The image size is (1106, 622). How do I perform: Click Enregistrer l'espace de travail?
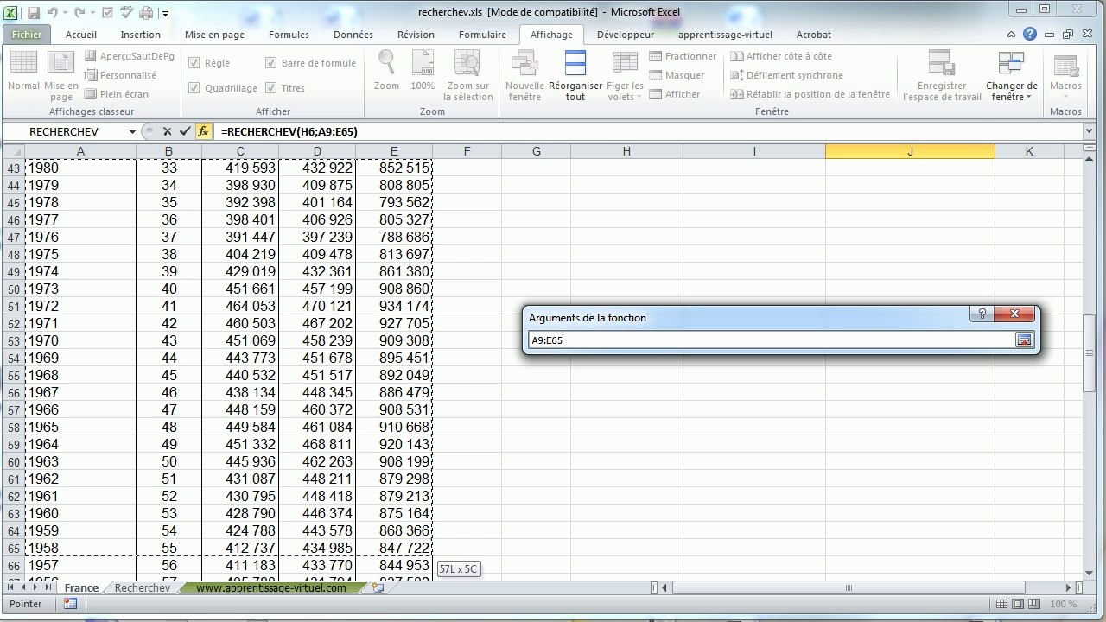(x=942, y=76)
